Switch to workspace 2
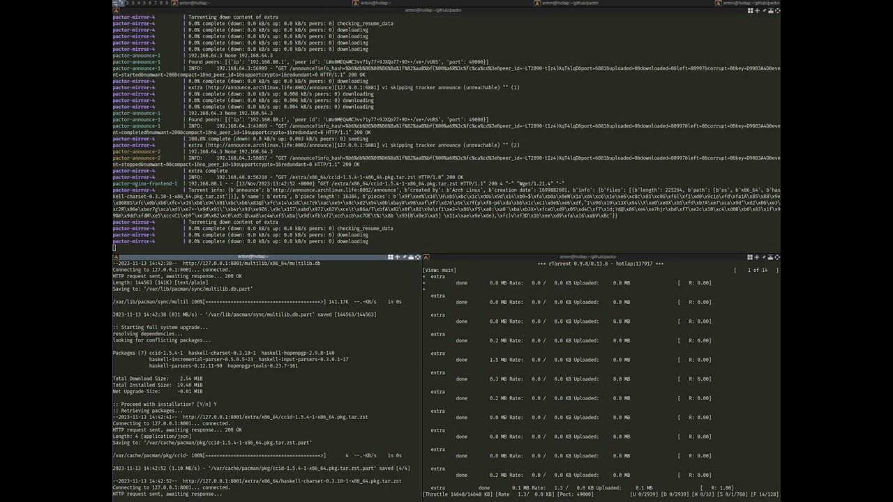893x502 pixels. pos(127,3)
